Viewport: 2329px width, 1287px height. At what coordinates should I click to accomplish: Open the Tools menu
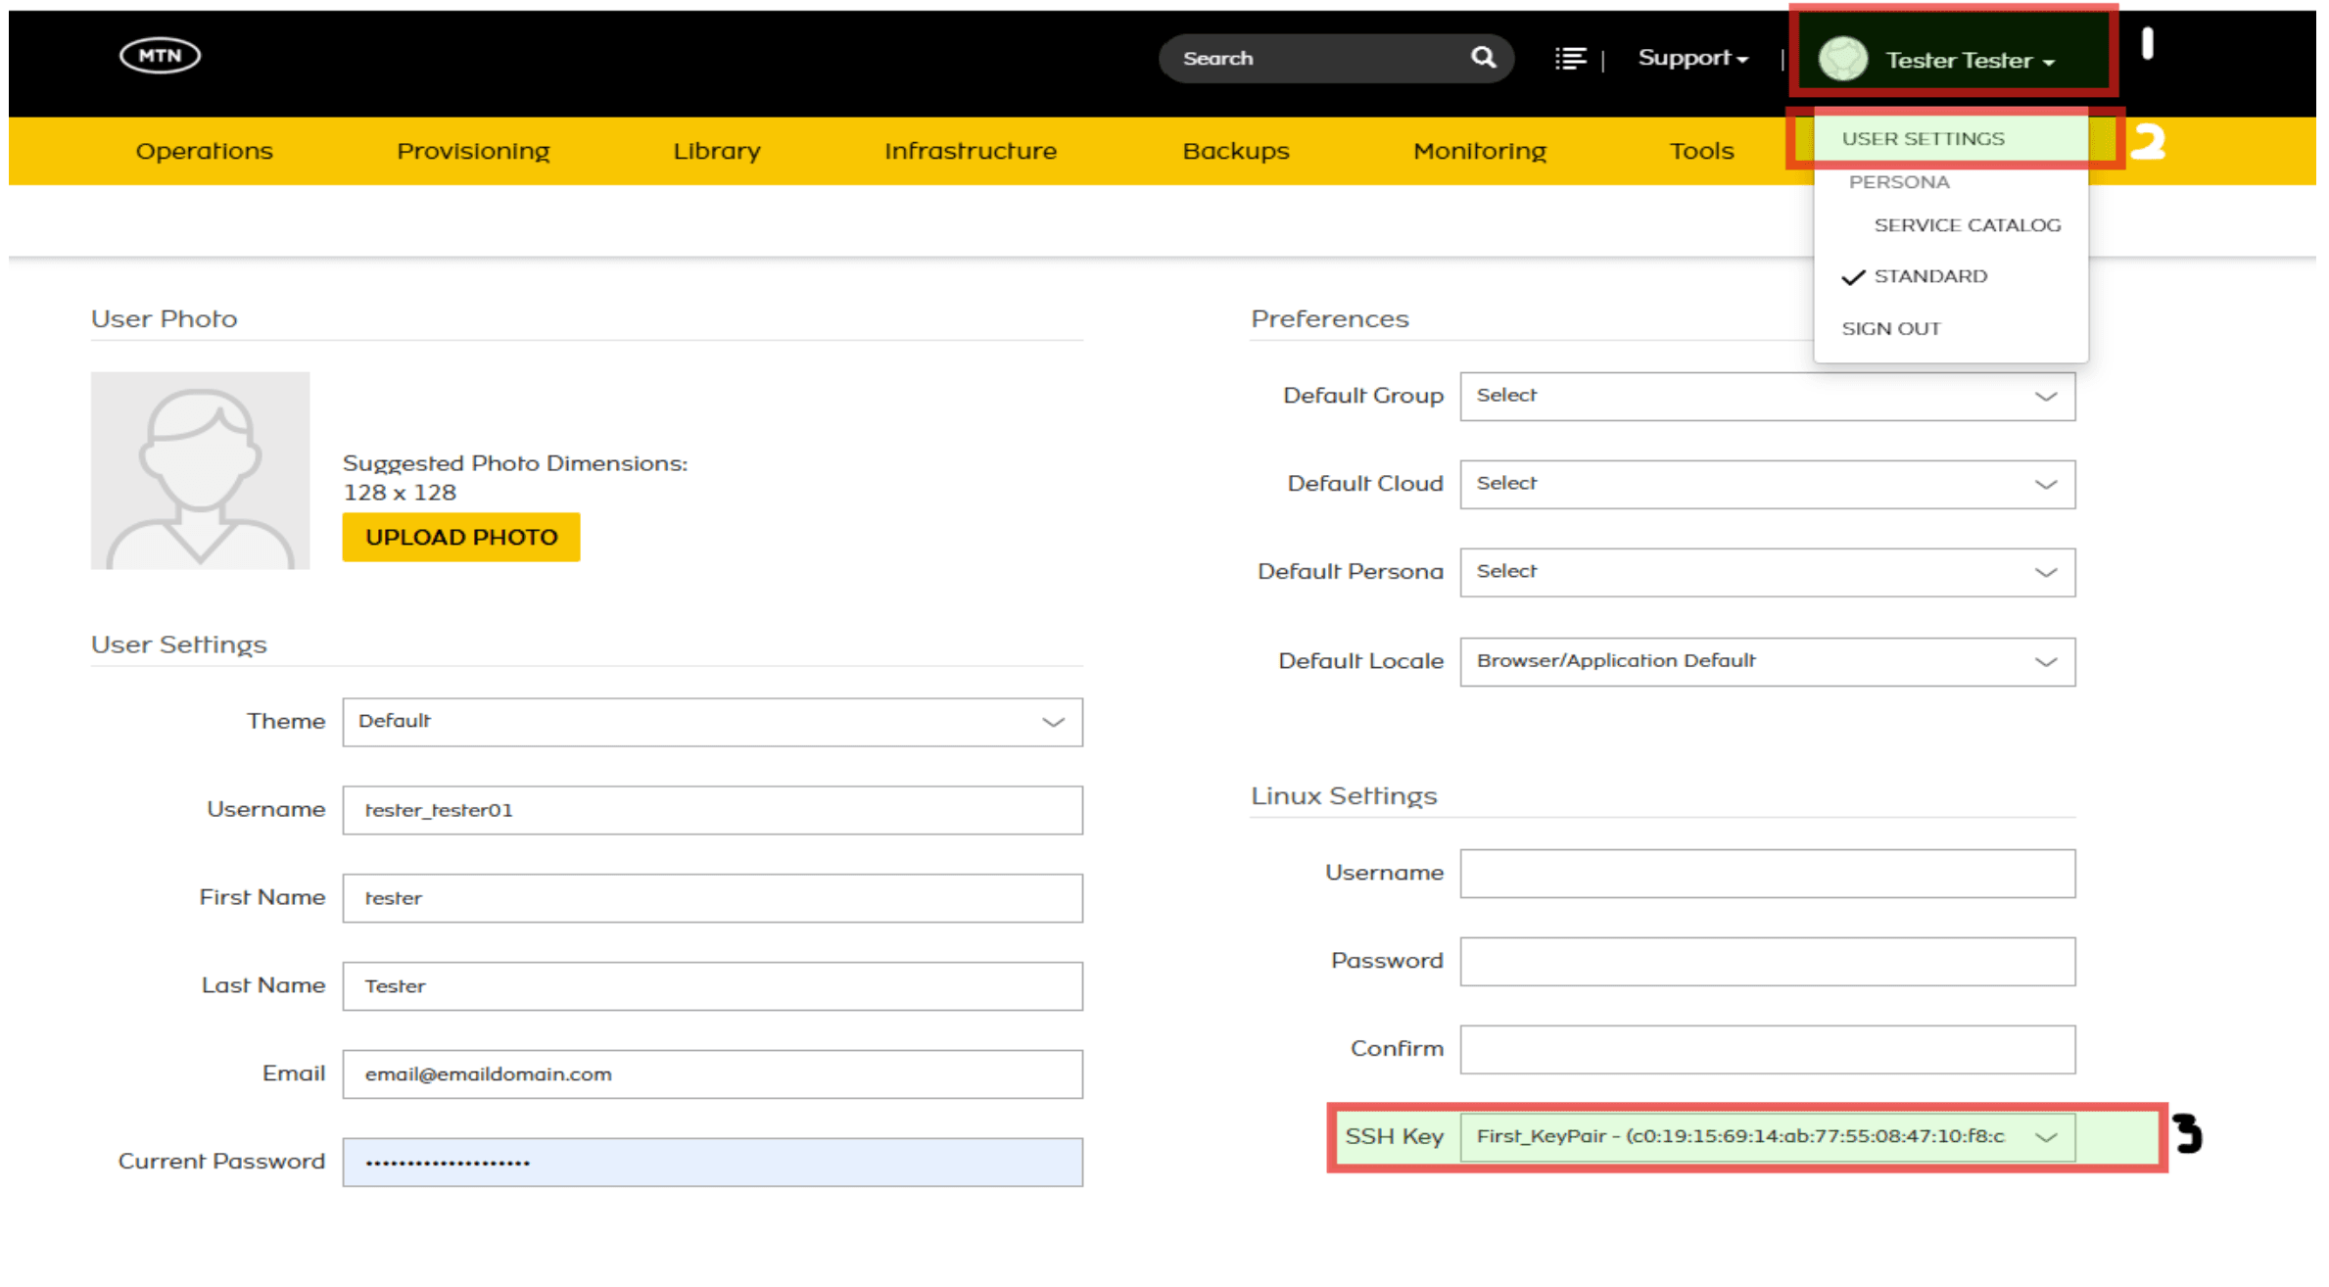click(1701, 151)
